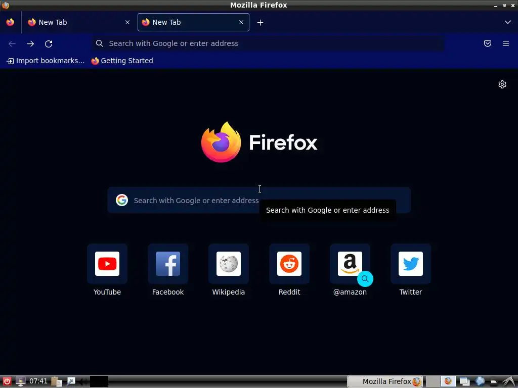518x388 pixels.
Task: Open the monitor icon in the taskbar
Action: click(x=20, y=381)
